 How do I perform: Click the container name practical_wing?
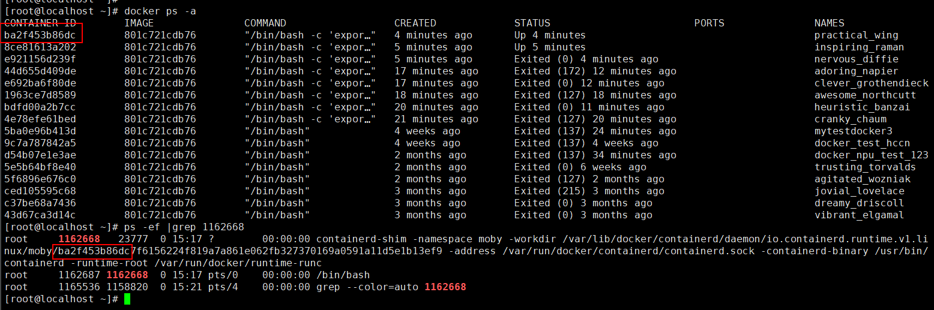pyautogui.click(x=857, y=35)
